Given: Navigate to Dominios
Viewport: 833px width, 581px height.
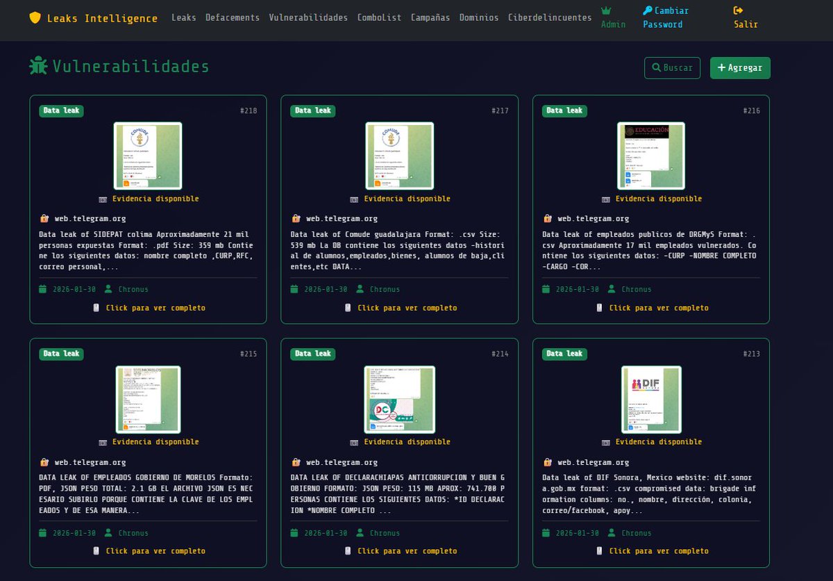Looking at the screenshot, I should (x=479, y=17).
